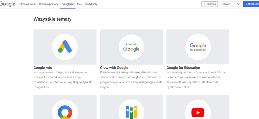Screen dimensions: 259x119
Task: Open Centrum pomocy
Action: coord(49,4)
